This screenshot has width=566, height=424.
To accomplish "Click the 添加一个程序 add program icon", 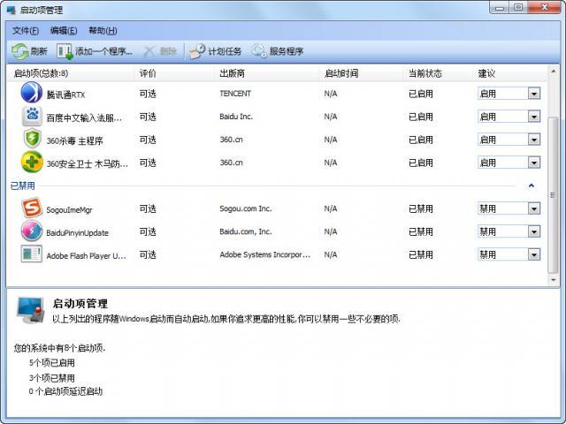I will point(65,51).
